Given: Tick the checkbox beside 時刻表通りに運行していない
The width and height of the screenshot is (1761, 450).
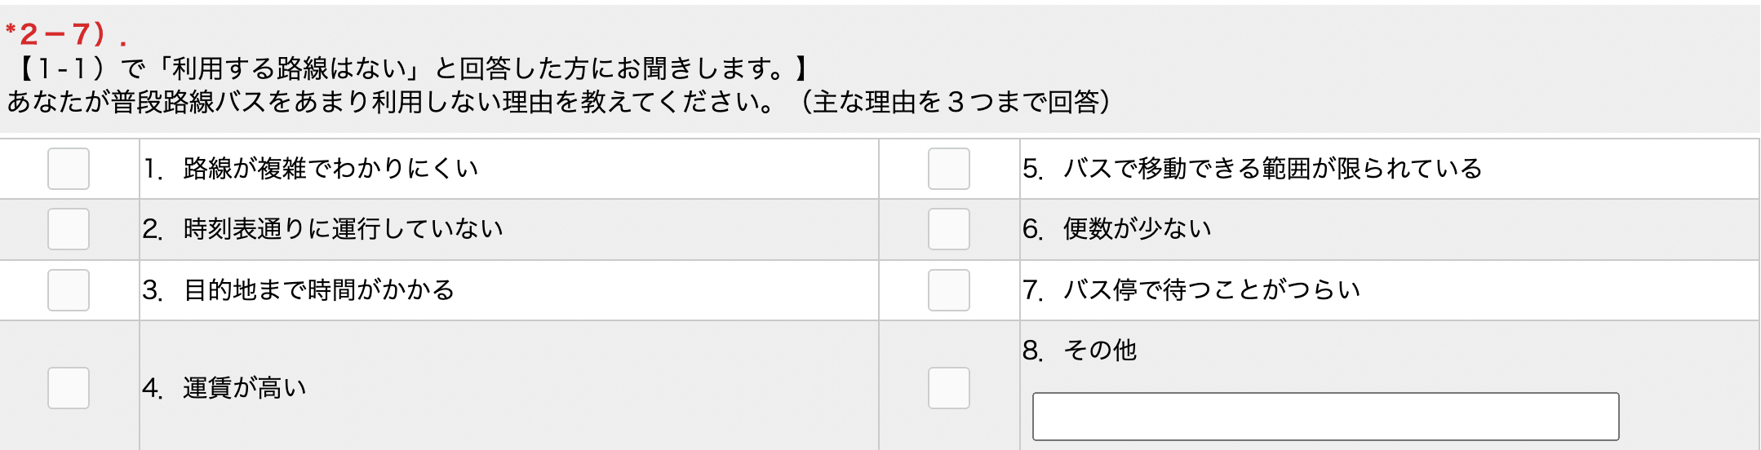Looking at the screenshot, I should point(69,229).
